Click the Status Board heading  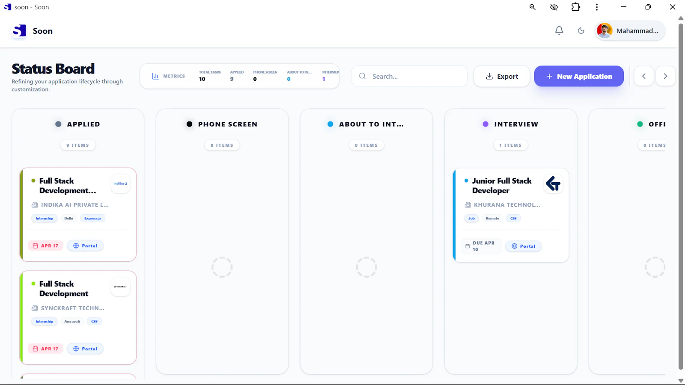click(x=53, y=69)
